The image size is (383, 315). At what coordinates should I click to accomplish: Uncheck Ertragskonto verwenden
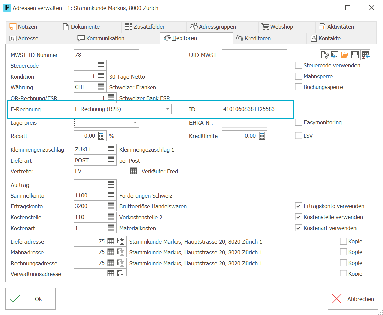point(298,206)
